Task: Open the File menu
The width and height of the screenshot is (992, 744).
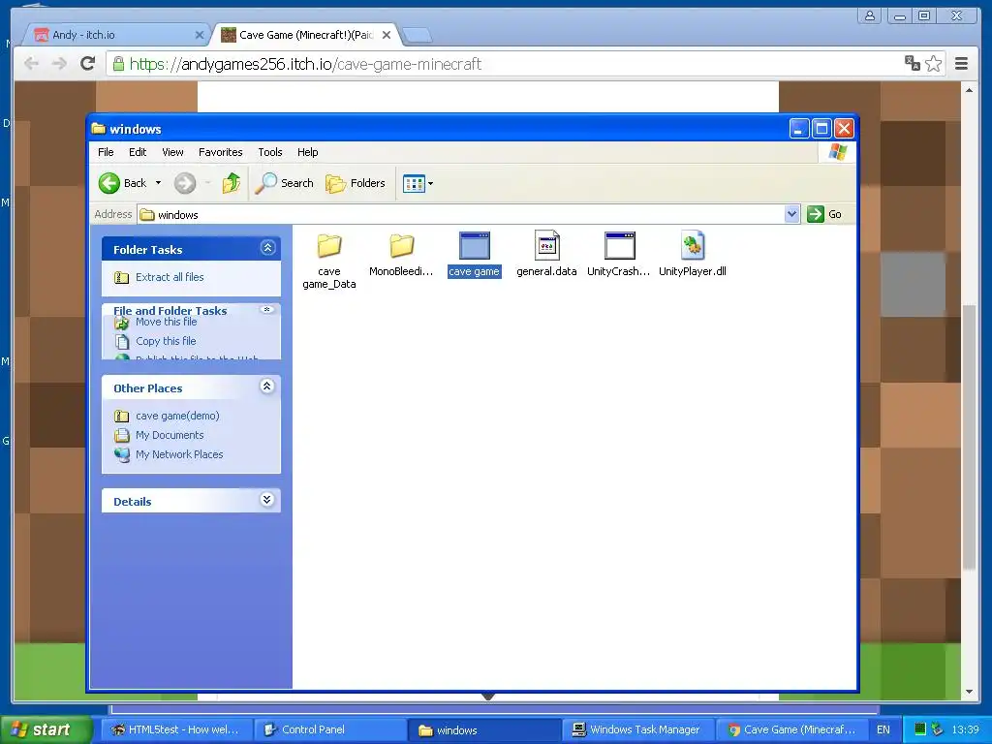Action: (x=106, y=152)
